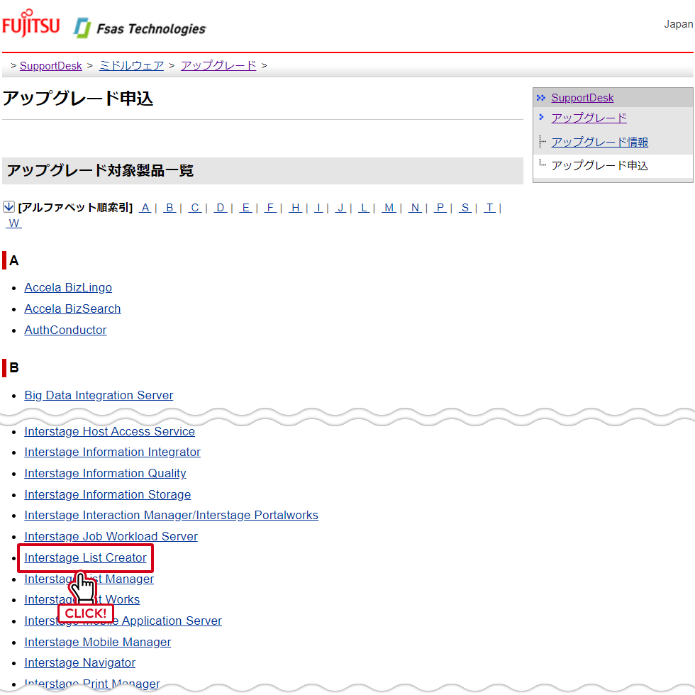Go to ミドルウェア in the breadcrumb
695x695 pixels.
pos(132,65)
